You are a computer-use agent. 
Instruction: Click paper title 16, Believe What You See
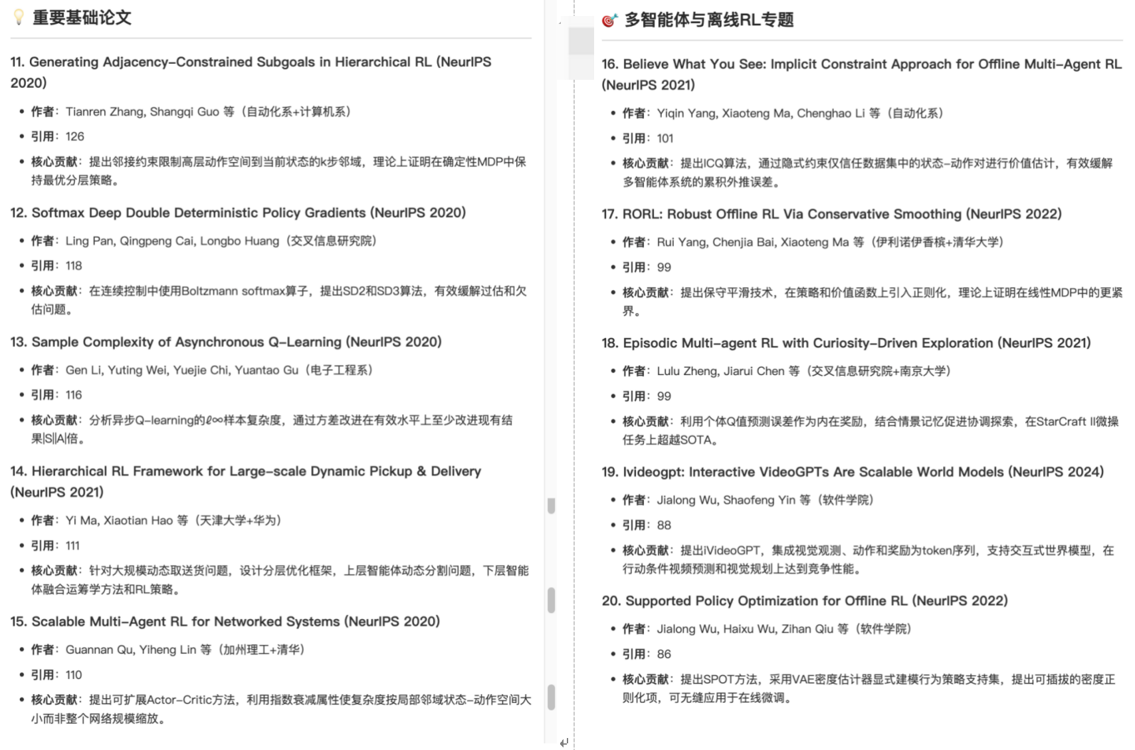coord(862,74)
